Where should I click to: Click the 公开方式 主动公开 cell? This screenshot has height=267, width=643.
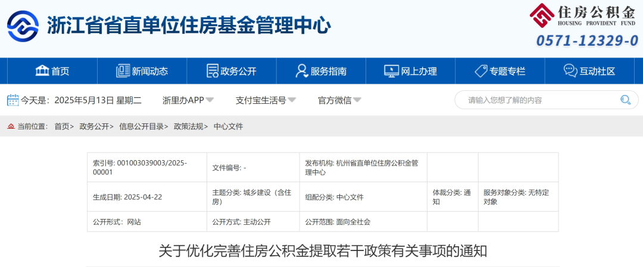tap(253, 222)
